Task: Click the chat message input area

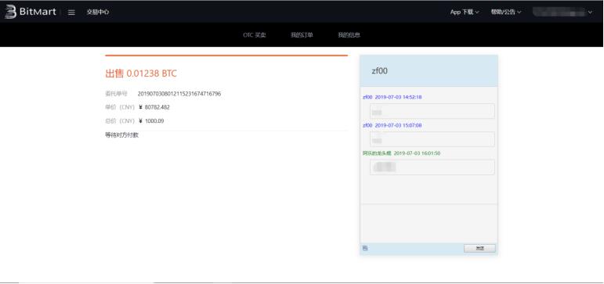Action: pos(429,223)
